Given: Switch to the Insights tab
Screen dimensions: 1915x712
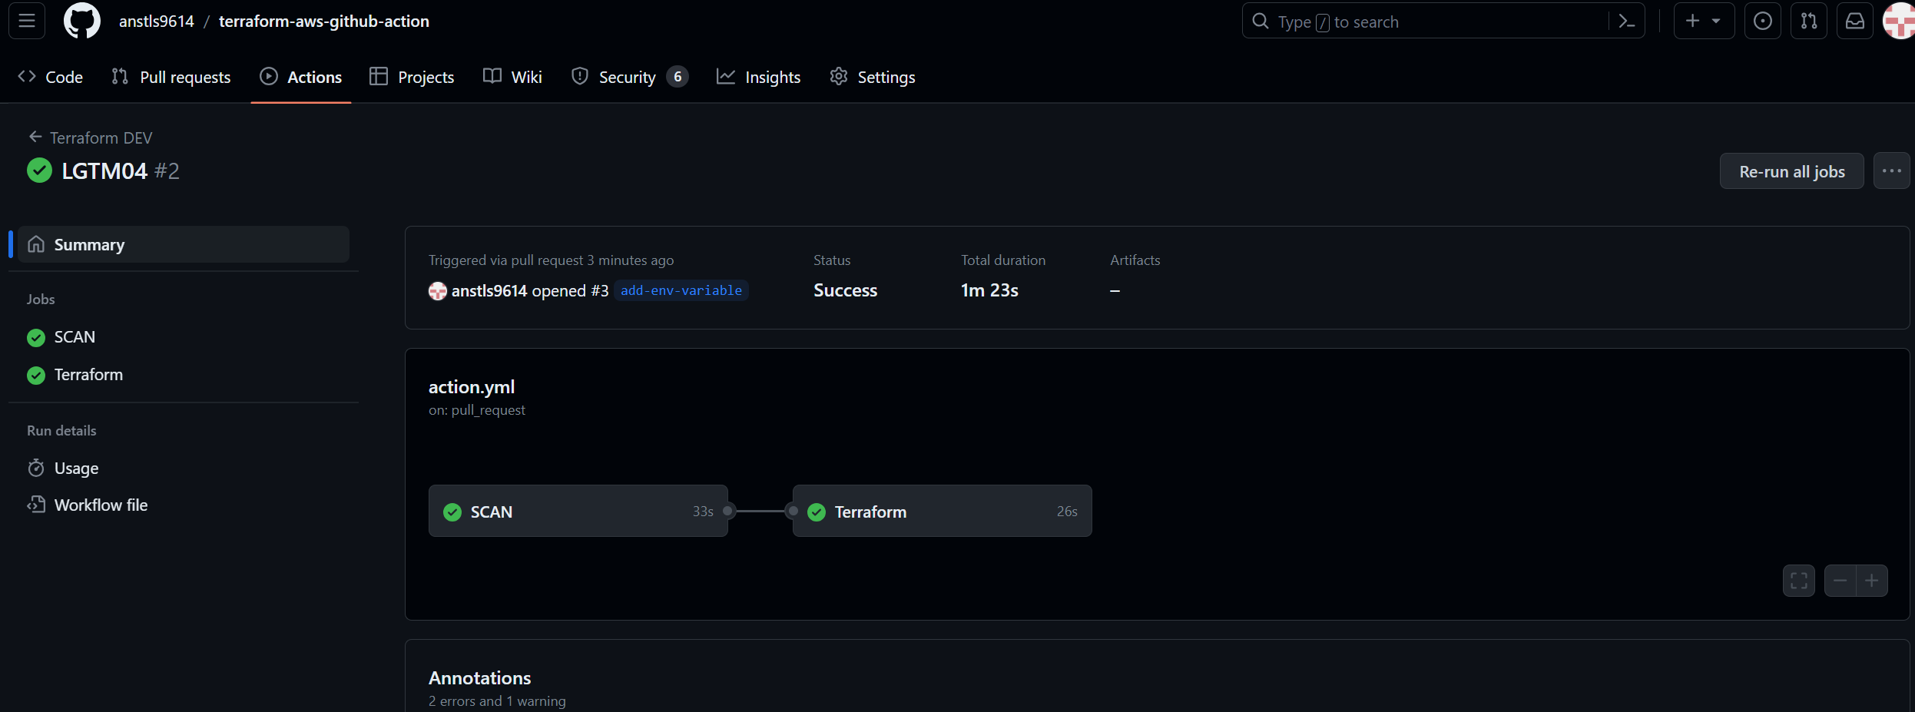Looking at the screenshot, I should click(x=759, y=77).
